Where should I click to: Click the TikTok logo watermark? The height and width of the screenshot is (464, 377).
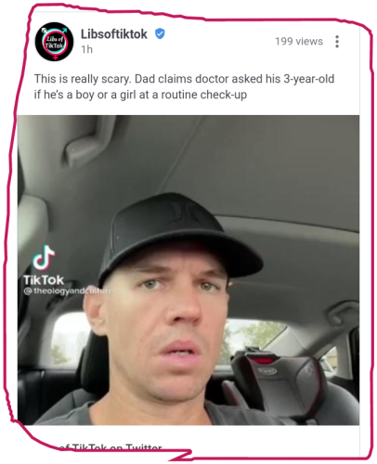[44, 257]
